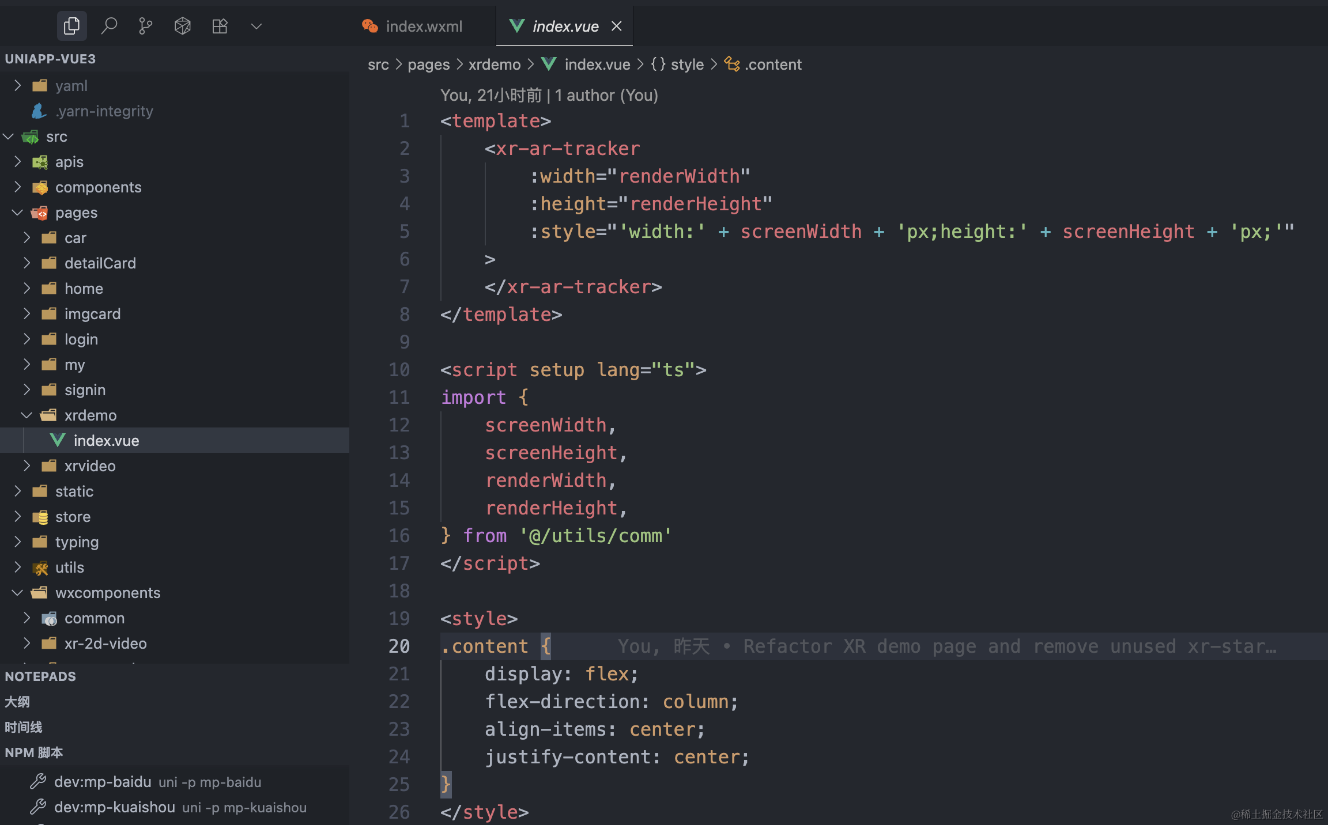Collapse the wxcomponents folder
The width and height of the screenshot is (1328, 825).
pyautogui.click(x=107, y=593)
